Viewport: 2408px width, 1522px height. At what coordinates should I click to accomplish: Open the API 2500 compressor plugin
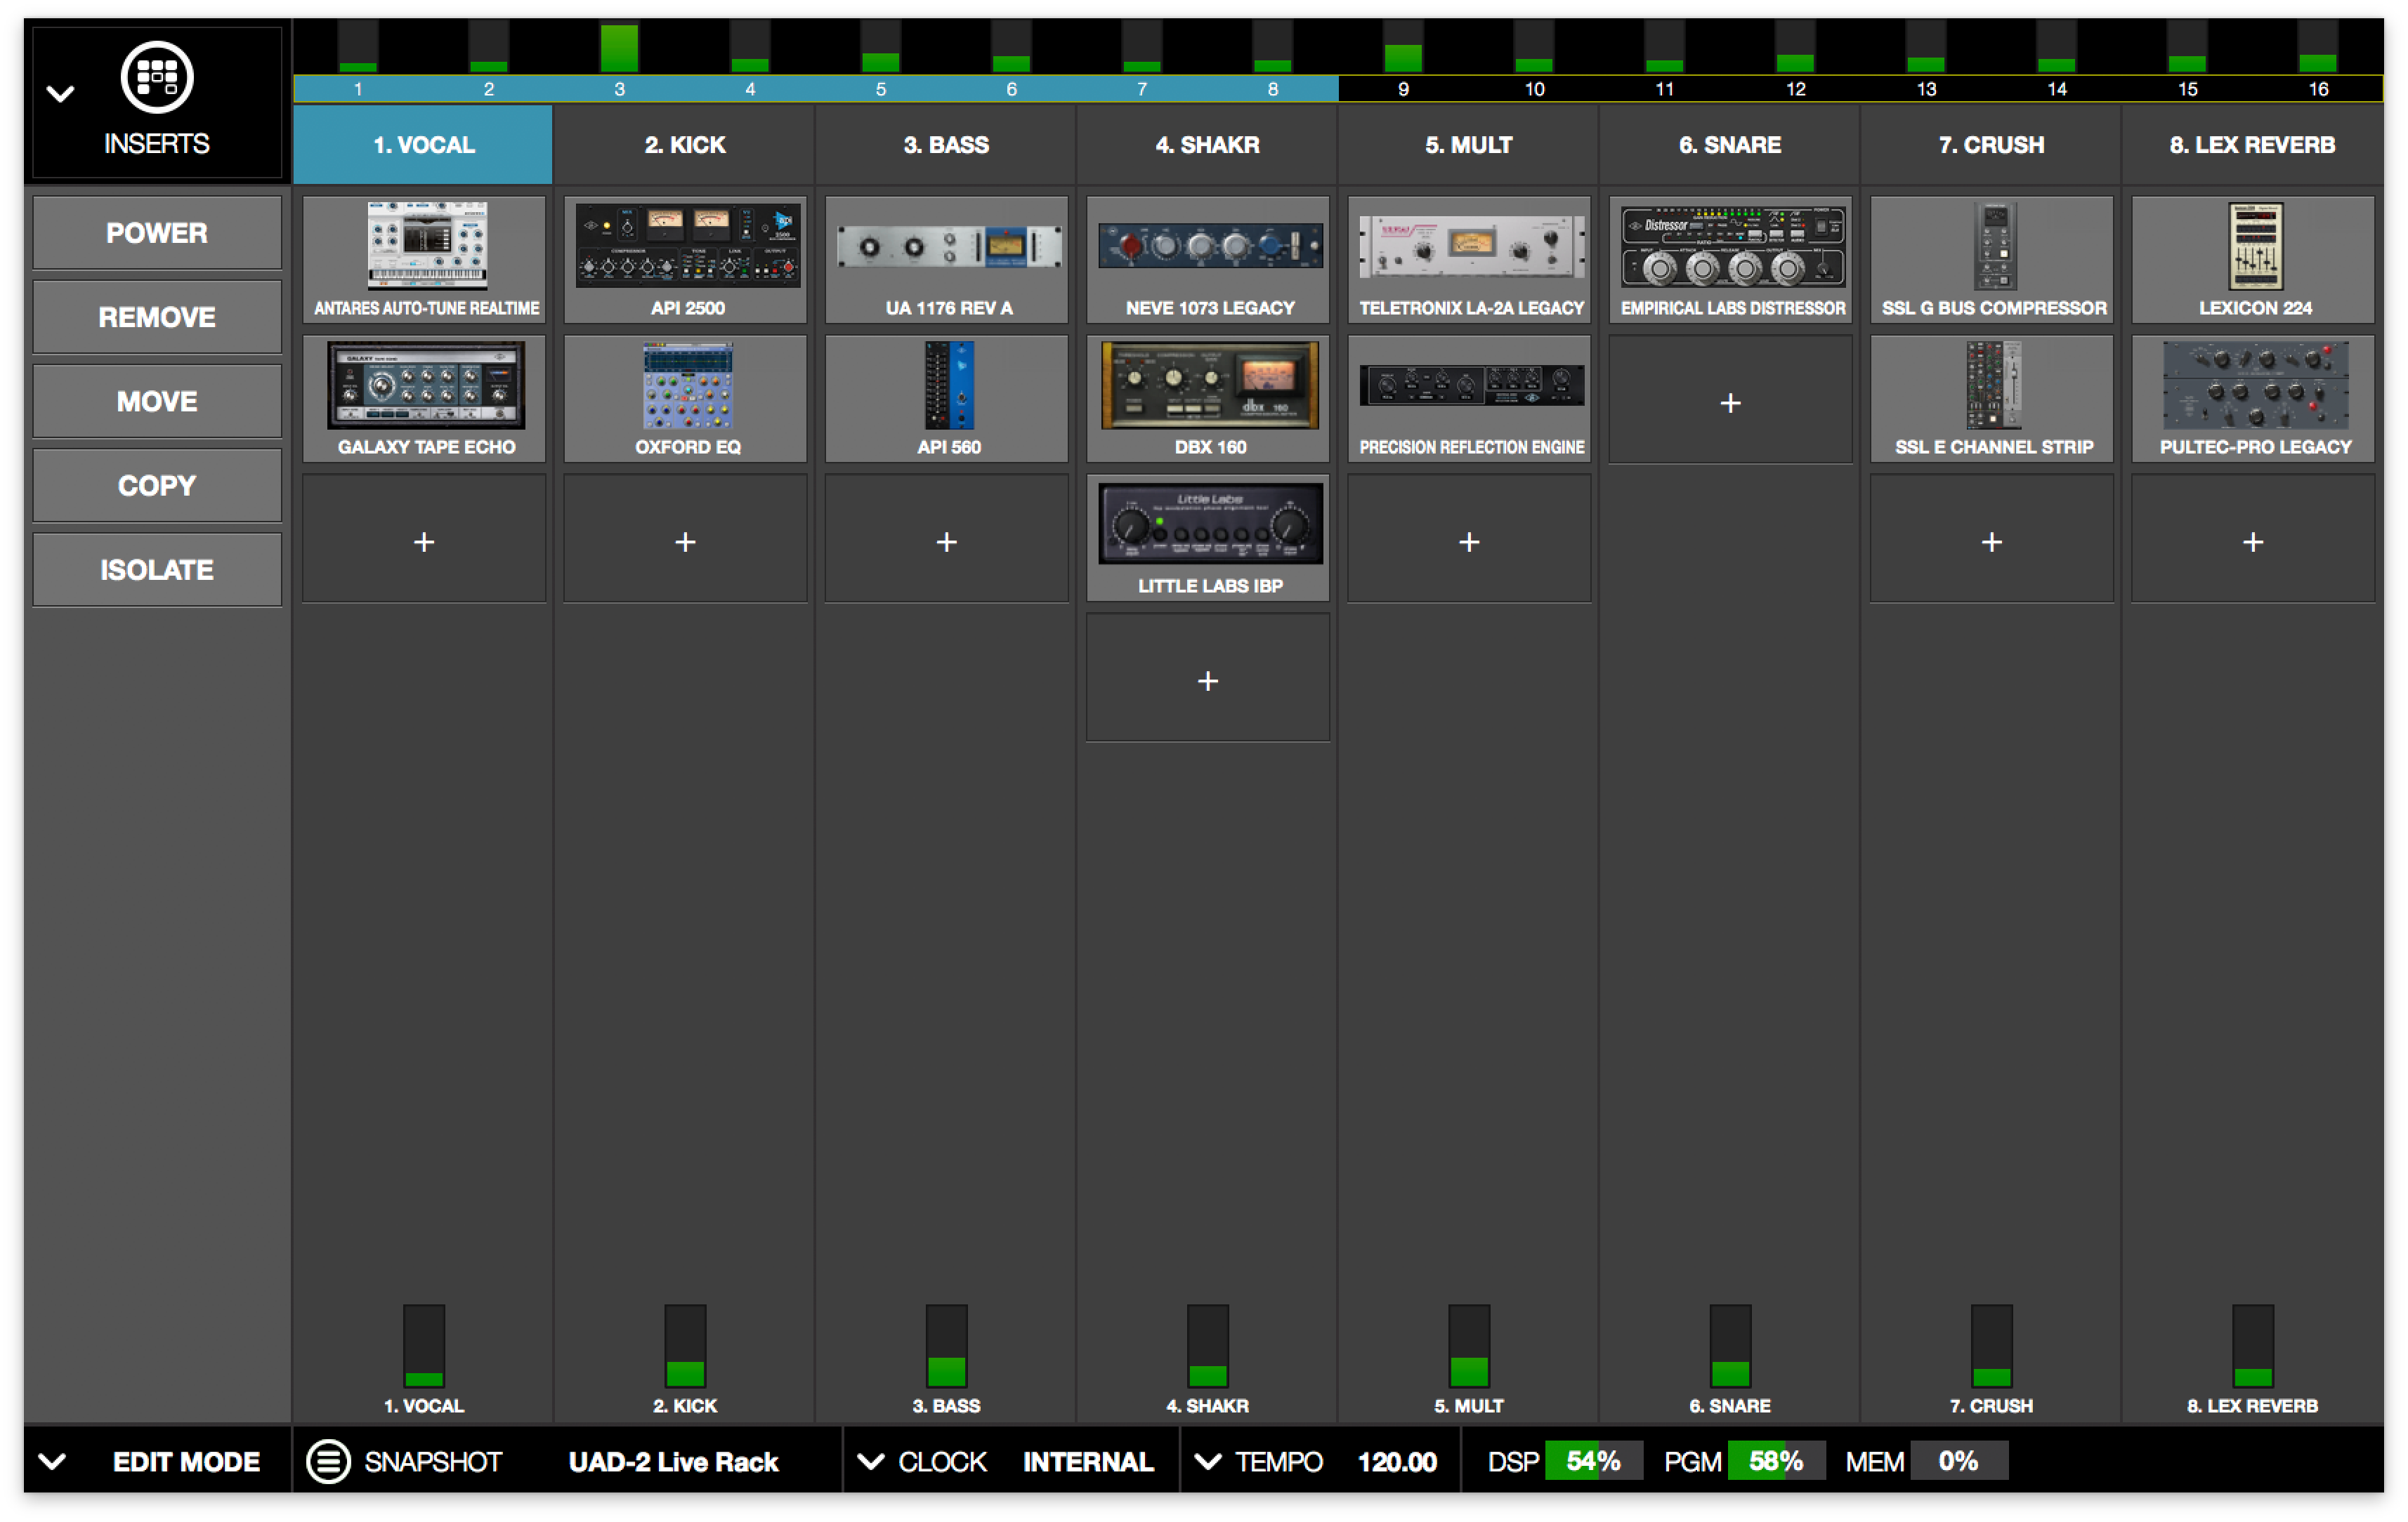click(686, 260)
